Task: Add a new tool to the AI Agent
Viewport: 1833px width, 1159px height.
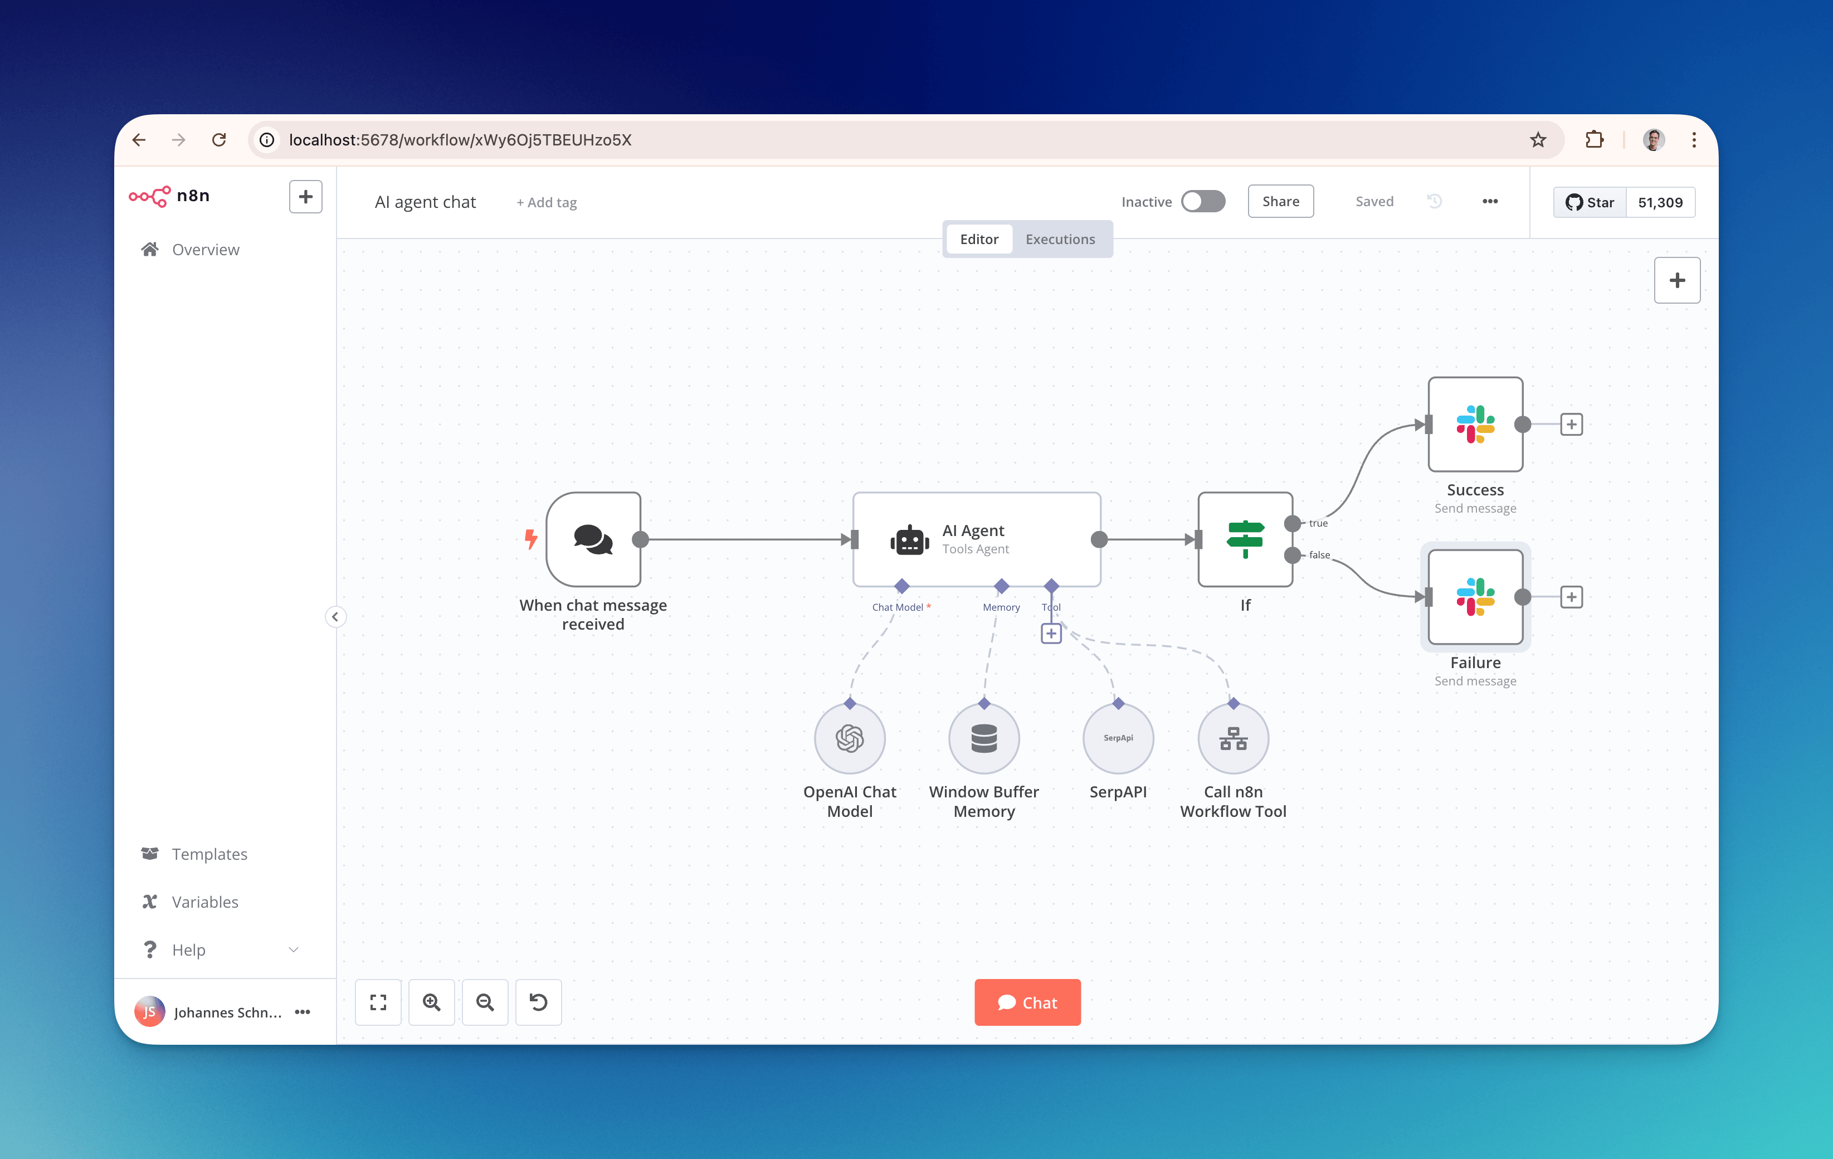Action: pos(1050,634)
